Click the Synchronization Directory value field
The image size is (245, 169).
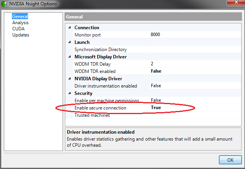click(195, 50)
